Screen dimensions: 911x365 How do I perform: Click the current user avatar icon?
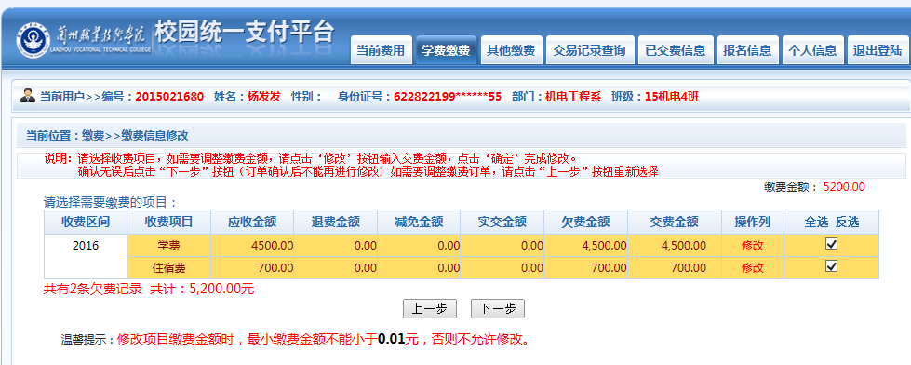(27, 95)
